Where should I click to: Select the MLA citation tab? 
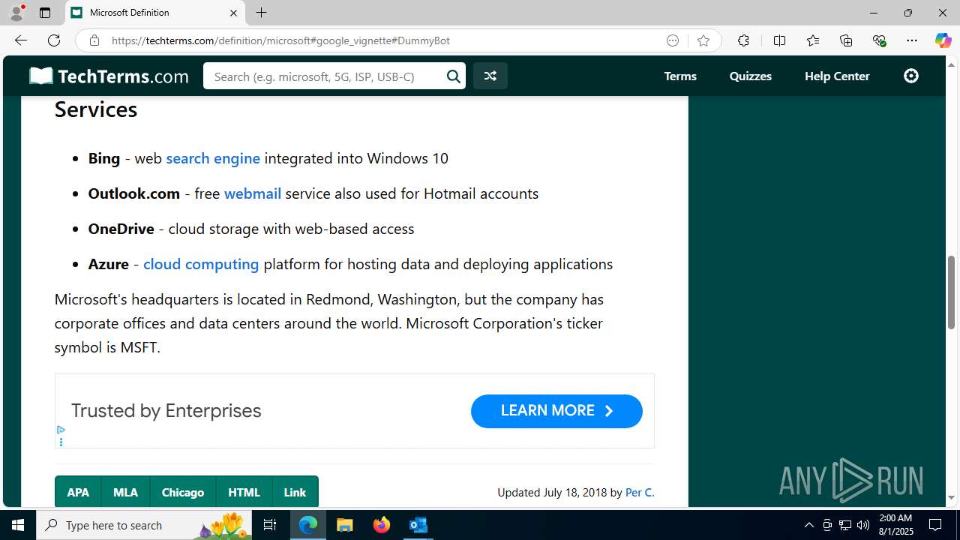(x=125, y=492)
